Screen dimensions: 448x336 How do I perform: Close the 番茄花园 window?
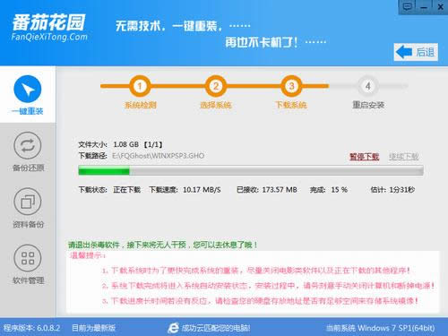click(441, 7)
